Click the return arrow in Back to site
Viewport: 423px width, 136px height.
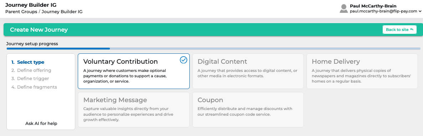point(411,30)
